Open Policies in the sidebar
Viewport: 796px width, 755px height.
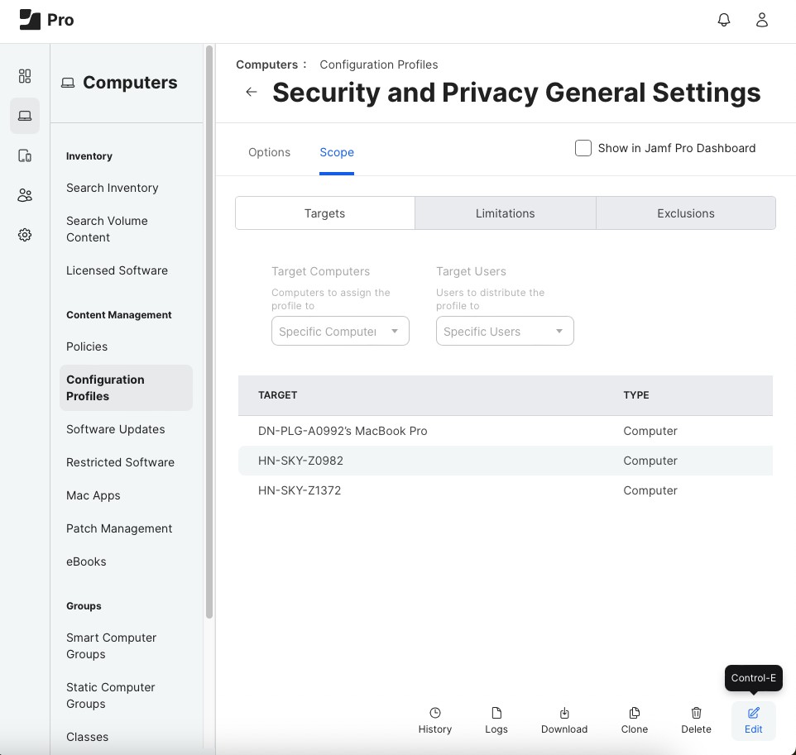coord(87,346)
